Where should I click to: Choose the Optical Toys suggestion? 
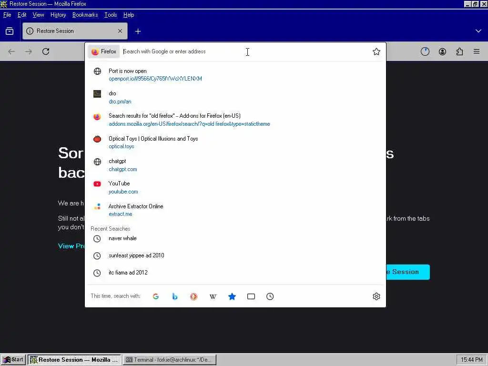235,142
